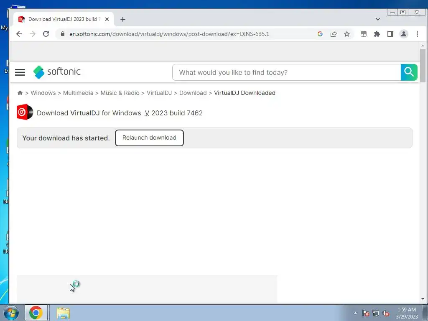Click the taskbar clock showing 1:59 AM
The width and height of the screenshot is (428, 321).
[x=407, y=313]
